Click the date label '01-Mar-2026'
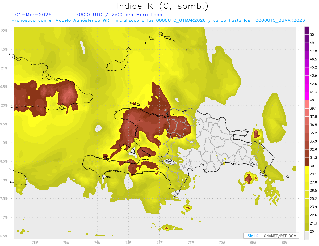This screenshot has width=319, height=246. pos(33,15)
